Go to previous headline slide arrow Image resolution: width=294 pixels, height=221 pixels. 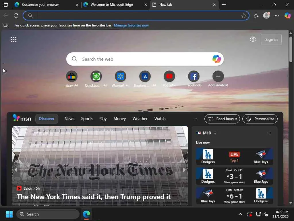point(16,170)
